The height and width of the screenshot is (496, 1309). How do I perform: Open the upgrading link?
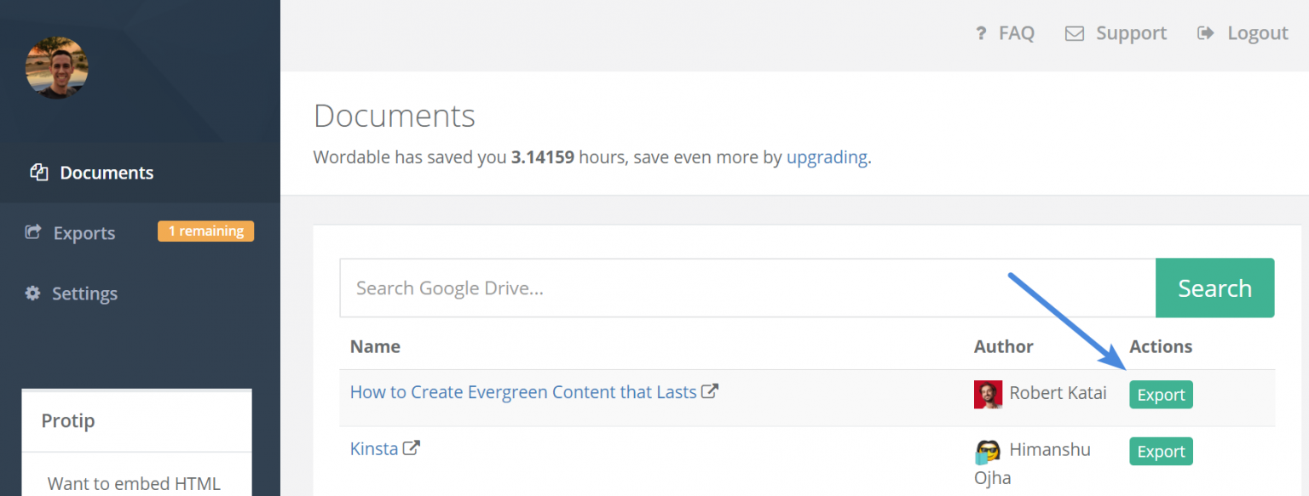click(x=826, y=157)
